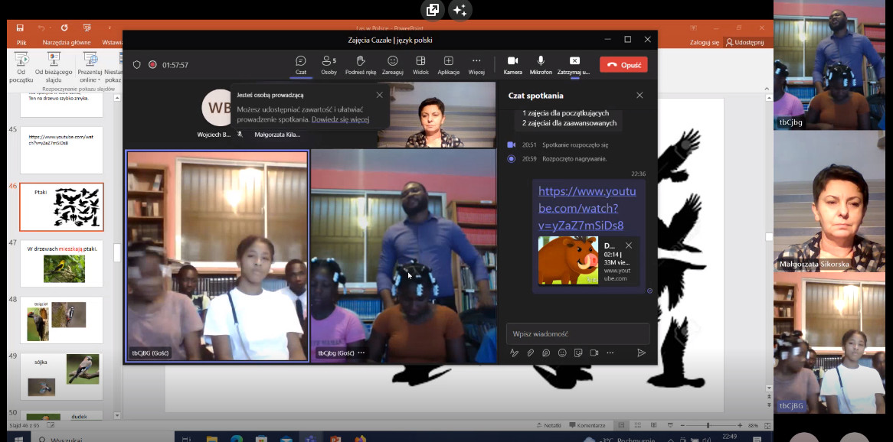Click the format text icon in chat

pos(514,353)
